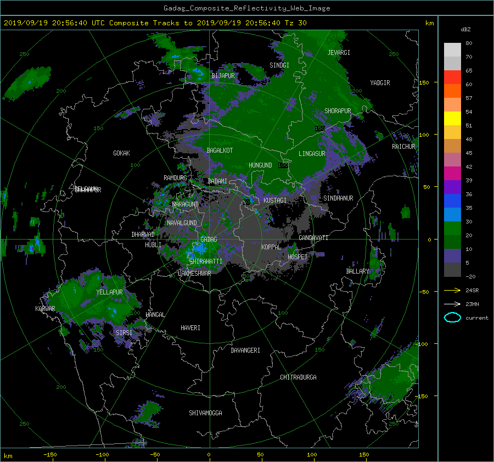Image resolution: width=494 pixels, height=462 pixels.
Task: Click the RAMDURG city label
Action: 175,178
